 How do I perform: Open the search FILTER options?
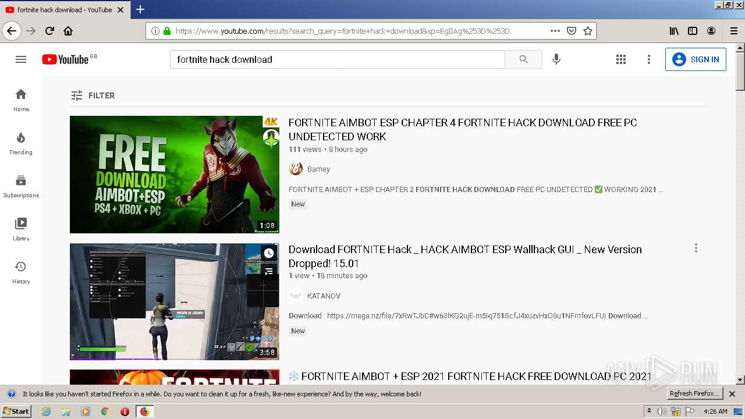tap(93, 95)
